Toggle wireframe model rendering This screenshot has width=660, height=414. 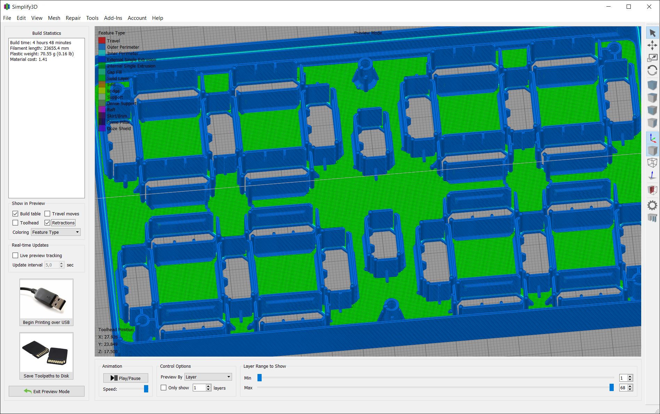tap(652, 163)
